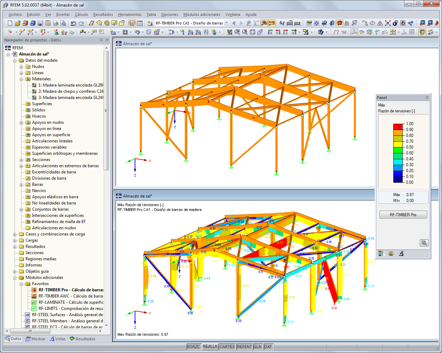Click the dark blue 0.00 color scale swatch
This screenshot has width=442, height=353.
pos(398,180)
